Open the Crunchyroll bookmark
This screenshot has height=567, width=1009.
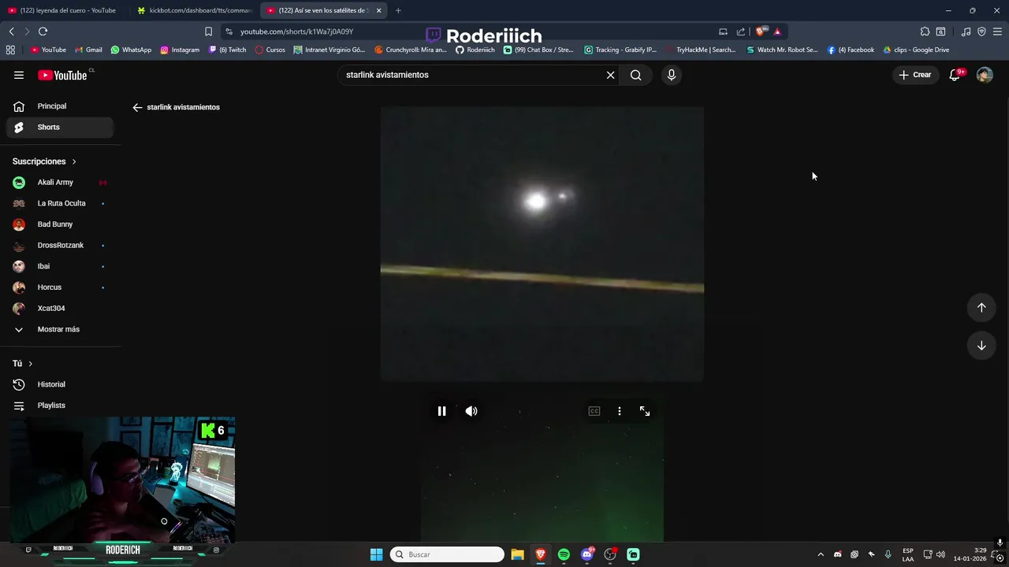coord(410,50)
